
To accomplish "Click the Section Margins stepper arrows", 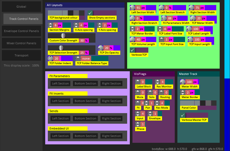I will click(50, 25).
